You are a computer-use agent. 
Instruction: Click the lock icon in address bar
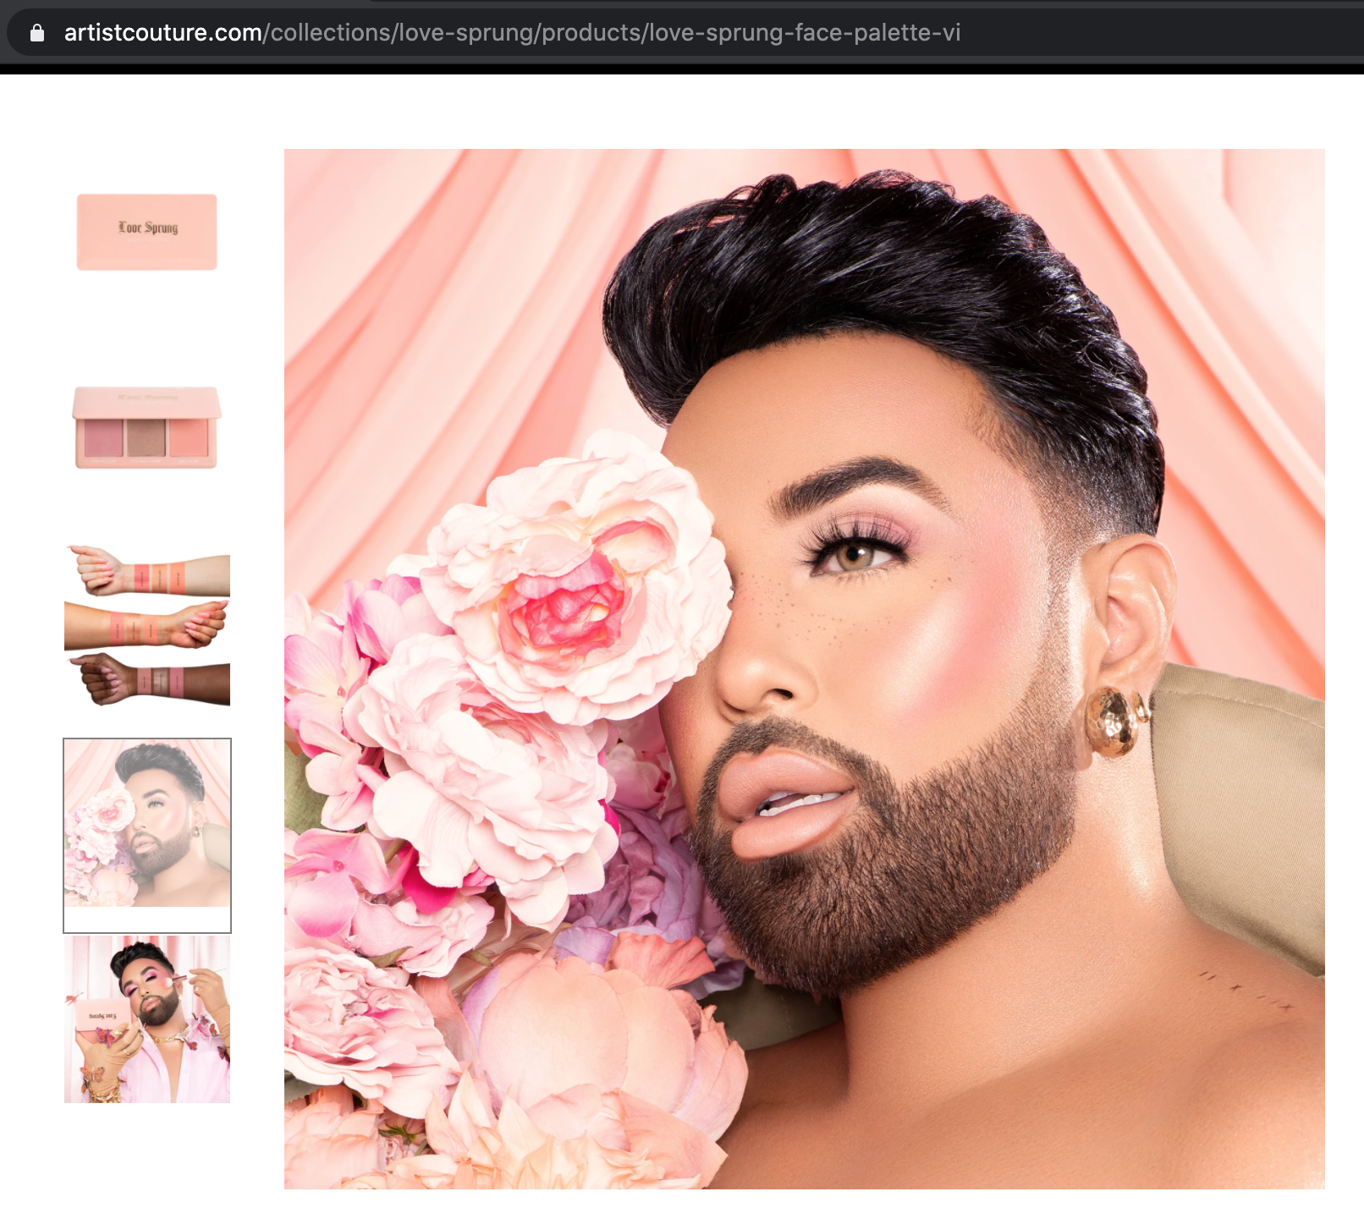point(36,33)
